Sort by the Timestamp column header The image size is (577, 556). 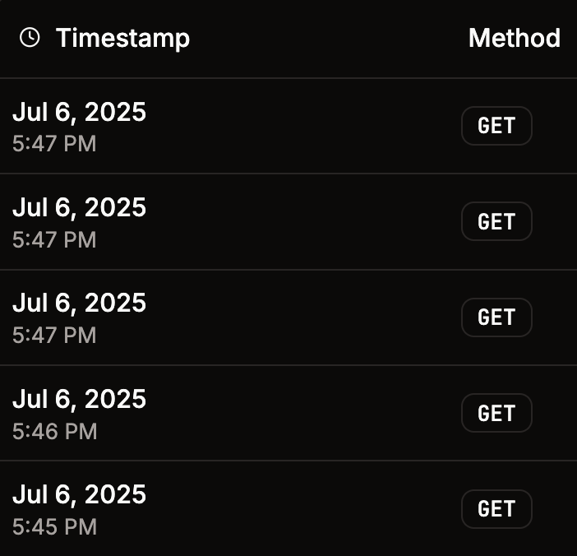(x=122, y=38)
